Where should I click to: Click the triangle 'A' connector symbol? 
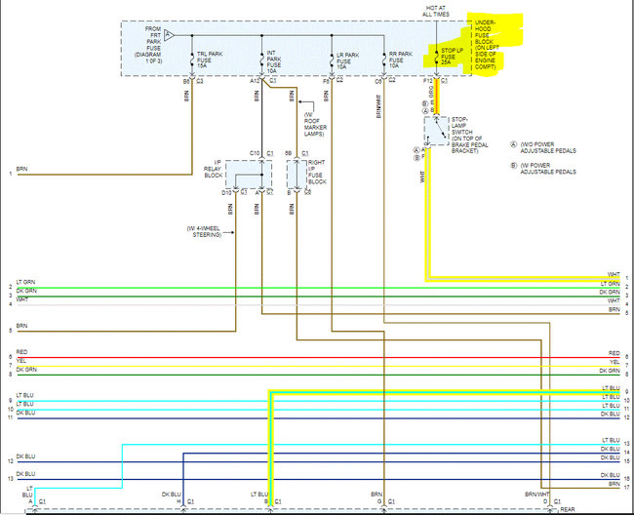169,35
